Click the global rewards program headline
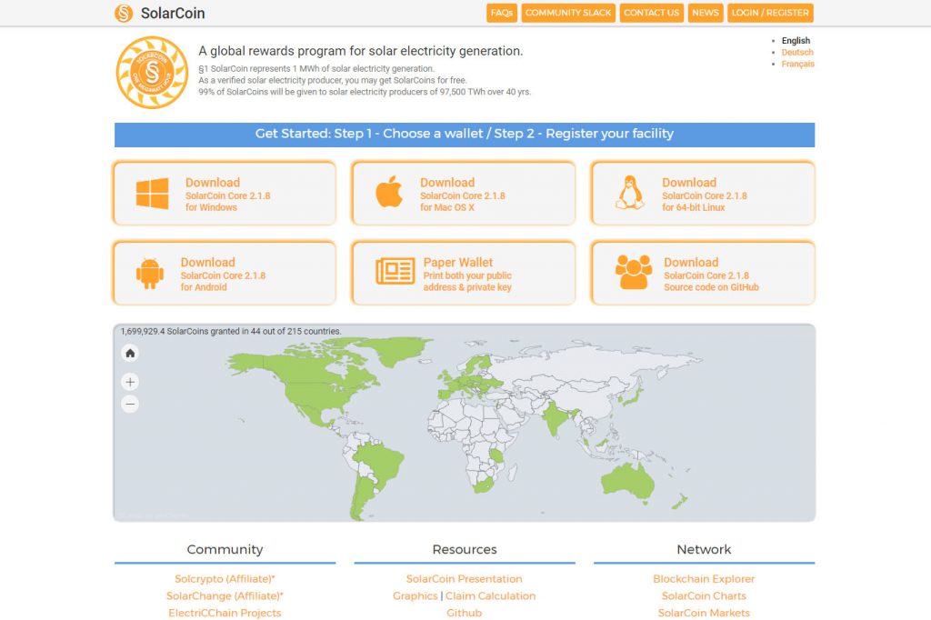This screenshot has width=931, height=620. pos(360,51)
